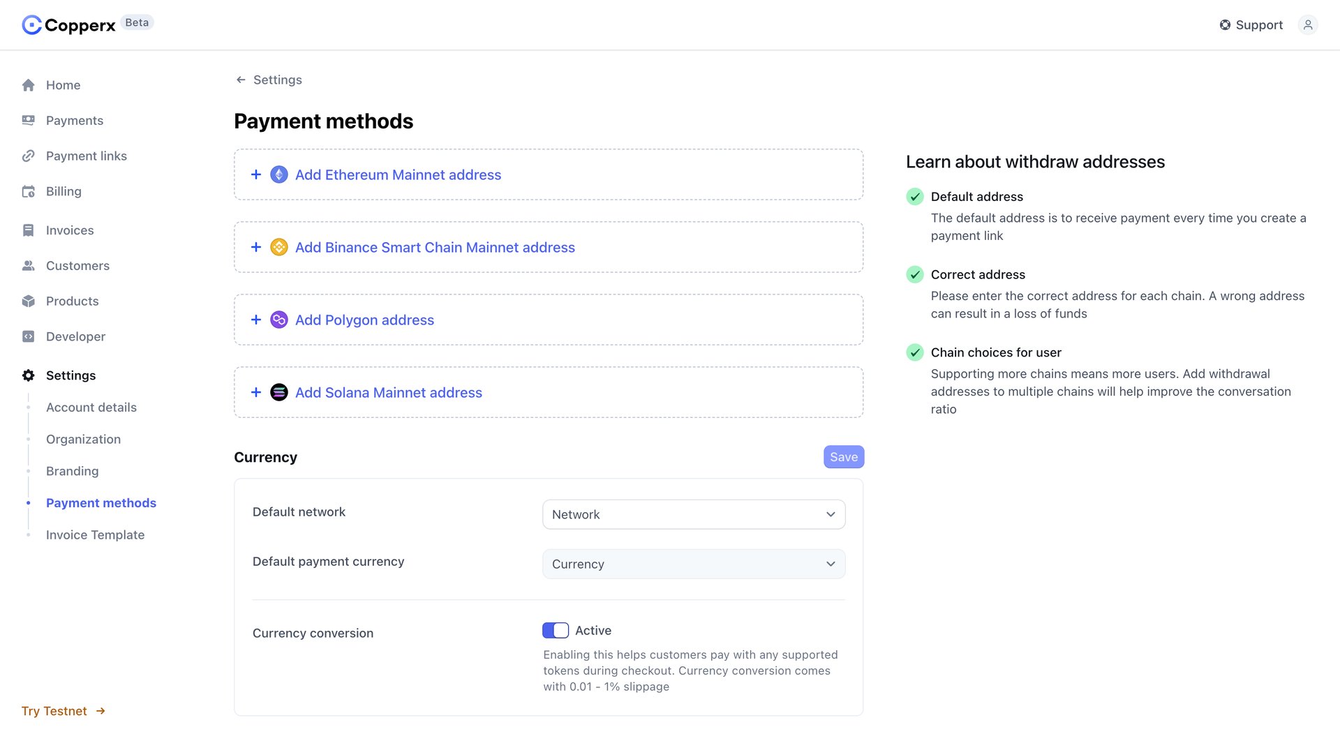Click the Payment links chain icon

tap(29, 156)
